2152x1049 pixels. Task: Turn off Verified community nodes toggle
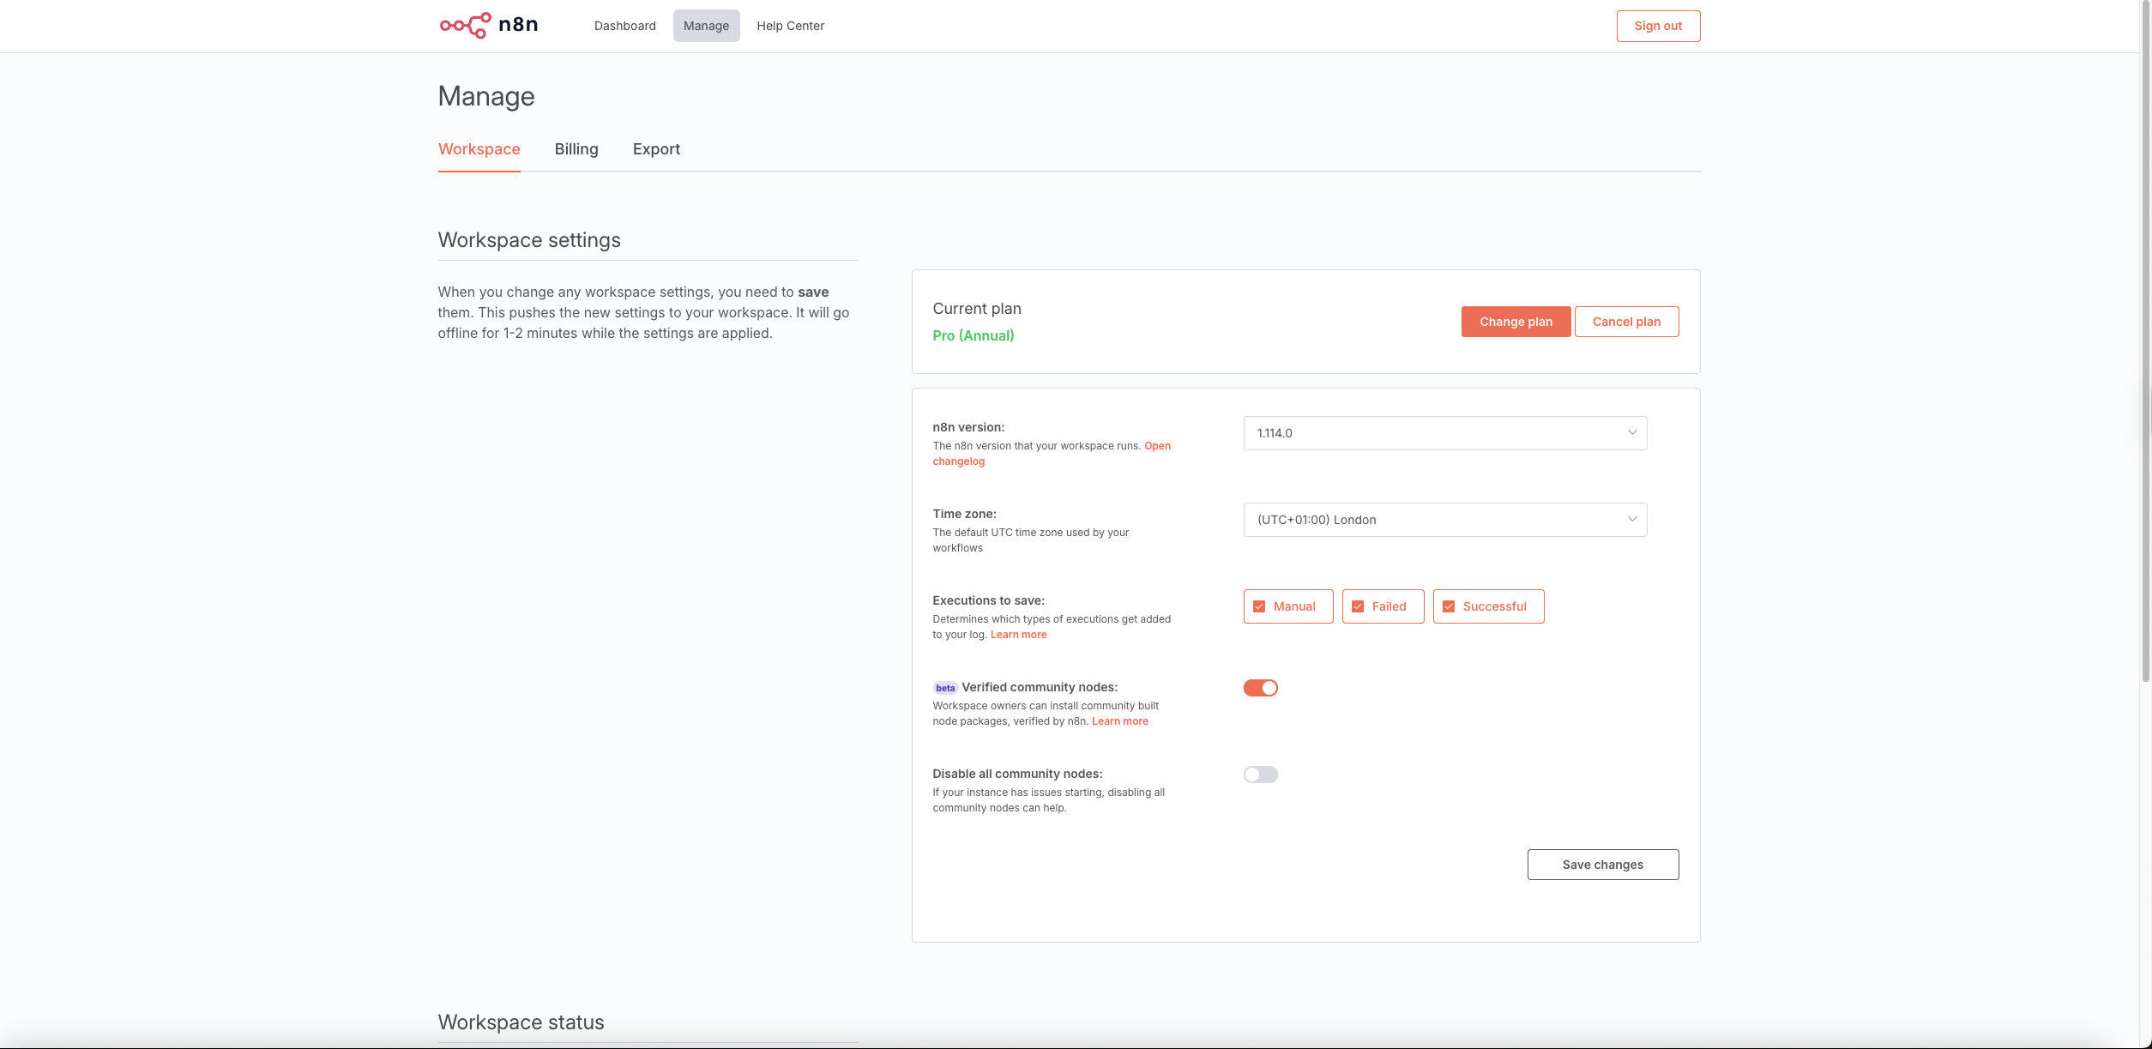(1260, 688)
